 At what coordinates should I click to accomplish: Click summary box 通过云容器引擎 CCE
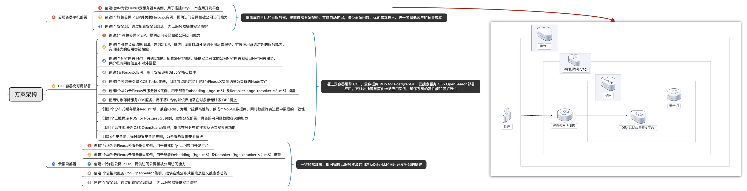click(x=400, y=86)
